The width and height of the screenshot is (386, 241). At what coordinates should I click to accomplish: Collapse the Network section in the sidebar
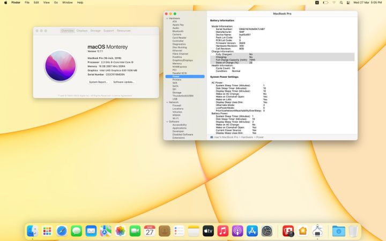pos(167,102)
